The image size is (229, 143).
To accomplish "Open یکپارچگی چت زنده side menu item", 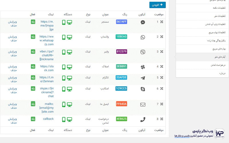I will pyautogui.click(x=202, y=41).
